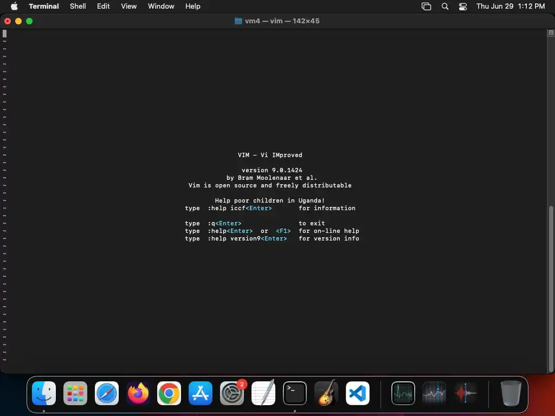This screenshot has width=555, height=416.
Task: Open Stocks graph app in the Dock
Action: click(x=434, y=393)
